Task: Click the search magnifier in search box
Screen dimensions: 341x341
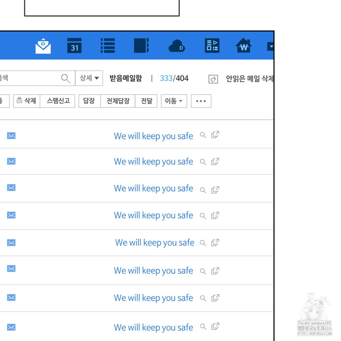Action: click(66, 78)
